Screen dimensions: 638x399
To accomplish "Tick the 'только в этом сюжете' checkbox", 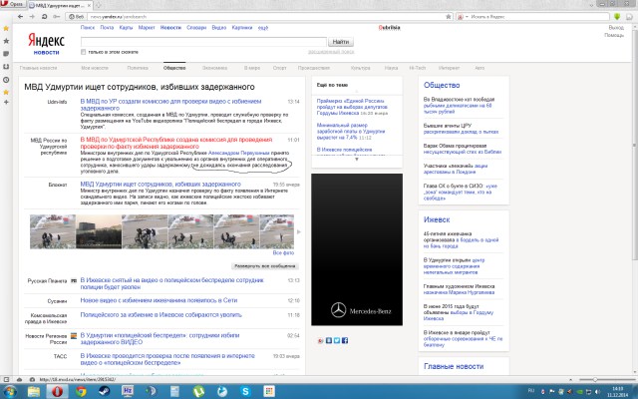I will pyautogui.click(x=83, y=52).
